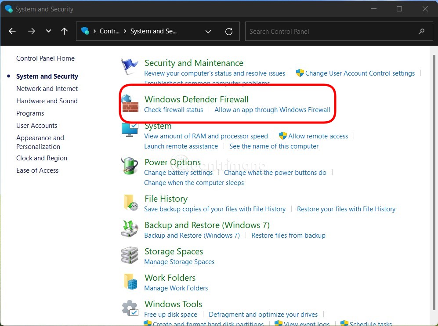
Task: Select User Accounts in the sidebar
Action: 36,125
